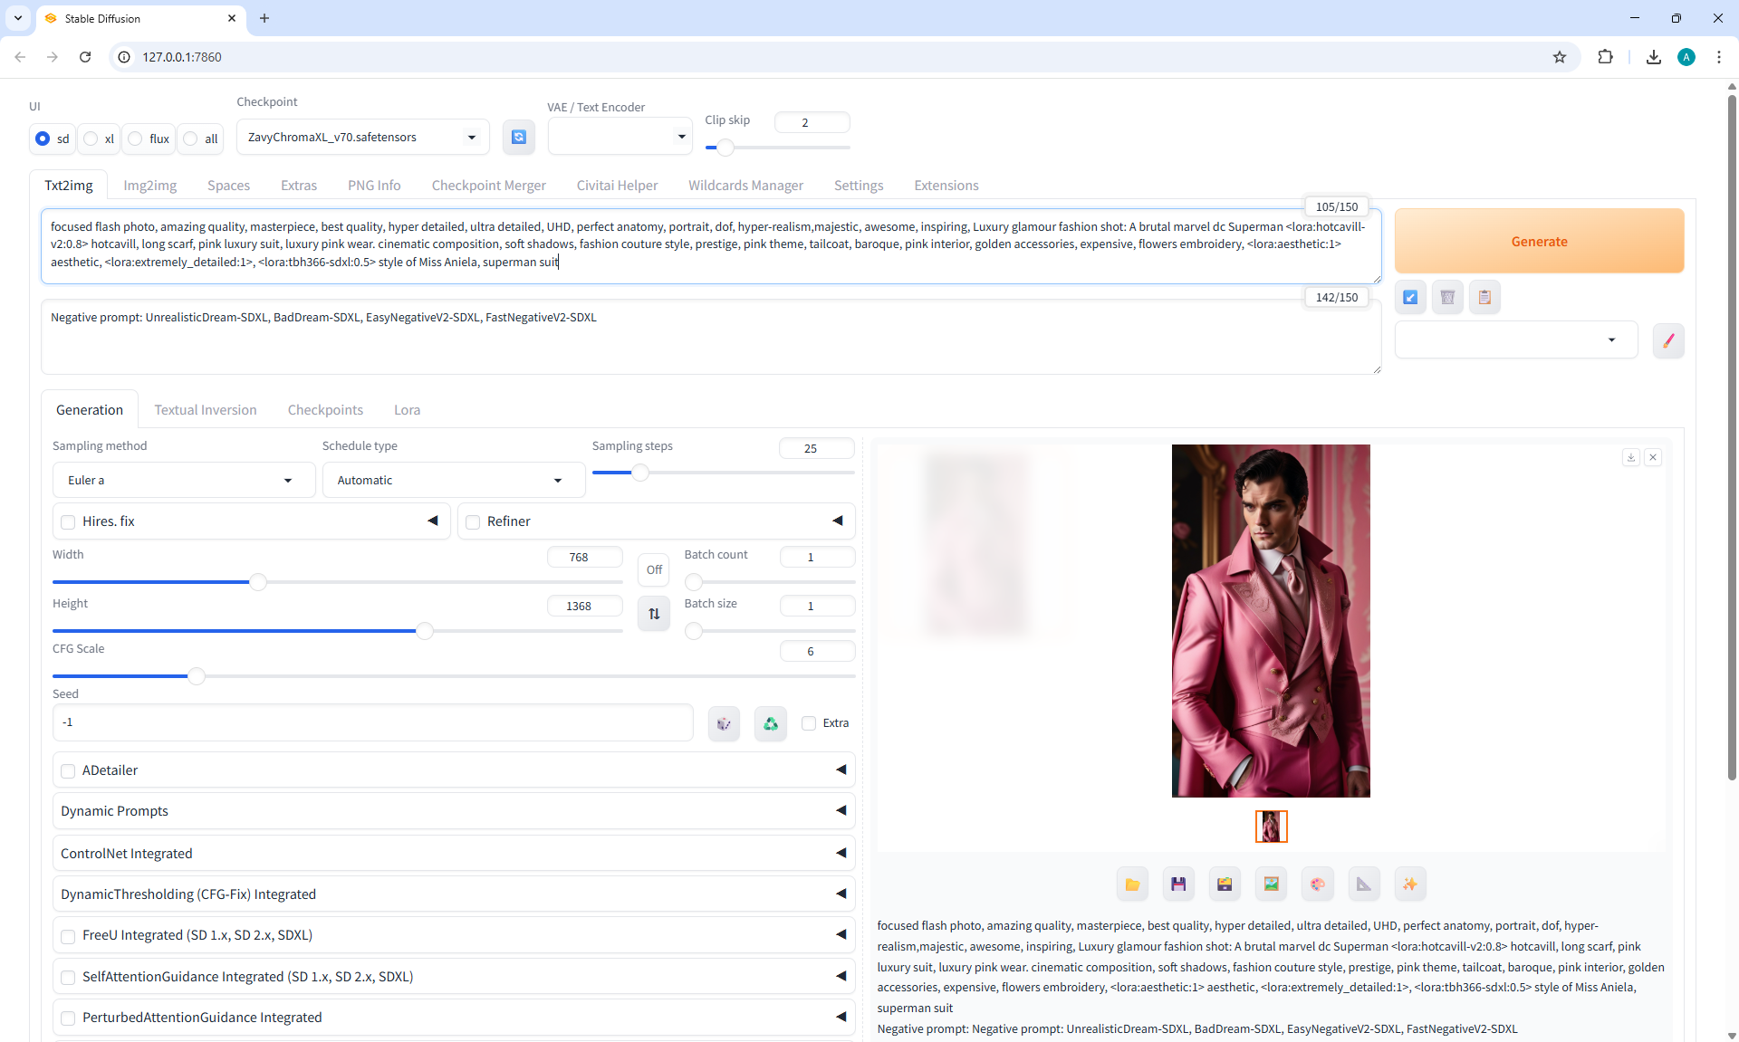Open the Lora tab
Image resolution: width=1739 pixels, height=1042 pixels.
pyautogui.click(x=407, y=410)
